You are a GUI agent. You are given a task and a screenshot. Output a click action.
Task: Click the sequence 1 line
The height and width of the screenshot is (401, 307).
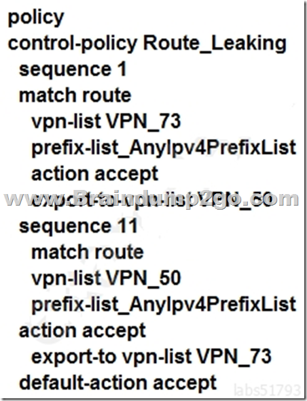(73, 69)
